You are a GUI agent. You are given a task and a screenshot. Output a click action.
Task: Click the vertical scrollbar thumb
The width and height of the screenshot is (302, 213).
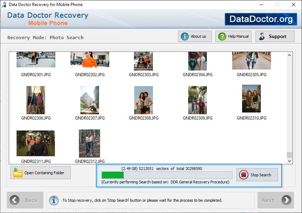pos(289,155)
